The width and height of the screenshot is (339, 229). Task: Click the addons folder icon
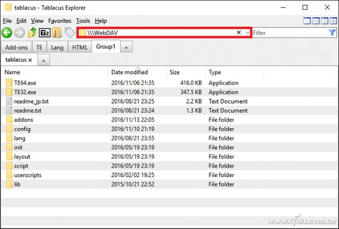click(10, 120)
